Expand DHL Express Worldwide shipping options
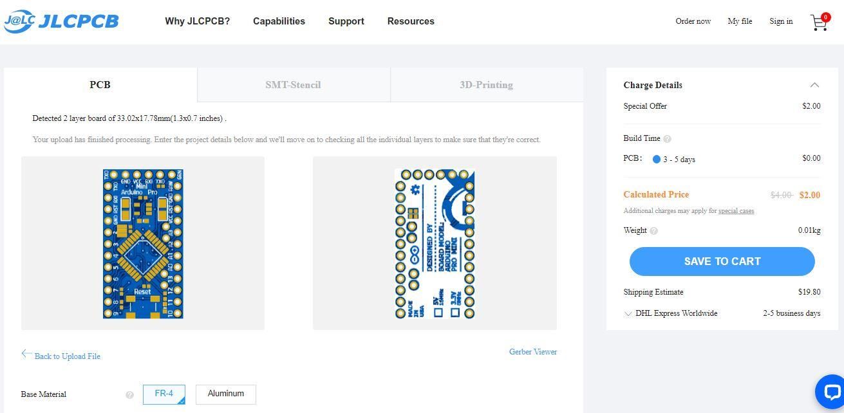Screen dimensions: 844x413 click(628, 314)
